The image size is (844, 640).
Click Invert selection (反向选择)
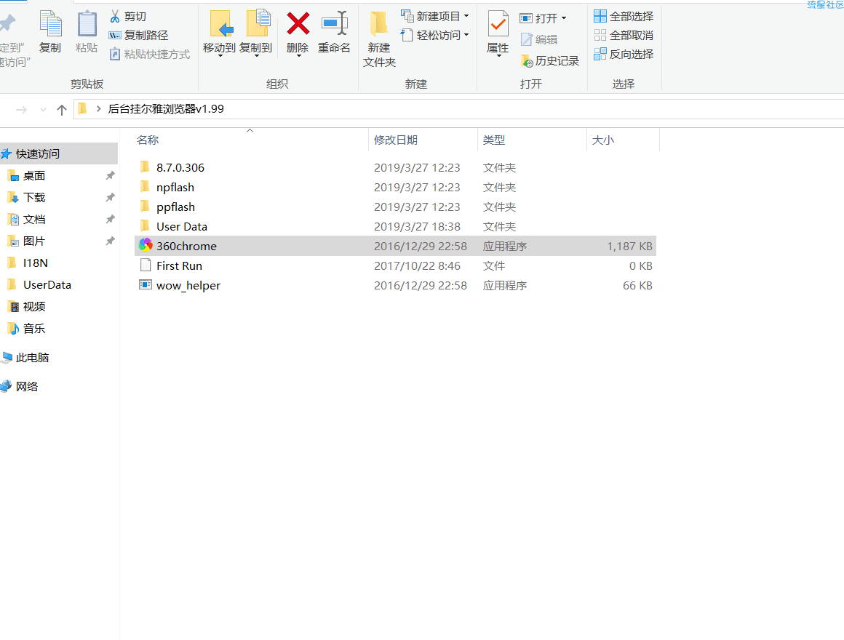click(624, 55)
